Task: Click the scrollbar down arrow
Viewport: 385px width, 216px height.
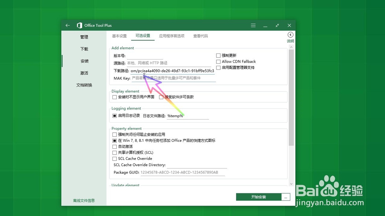Action: coord(291,184)
